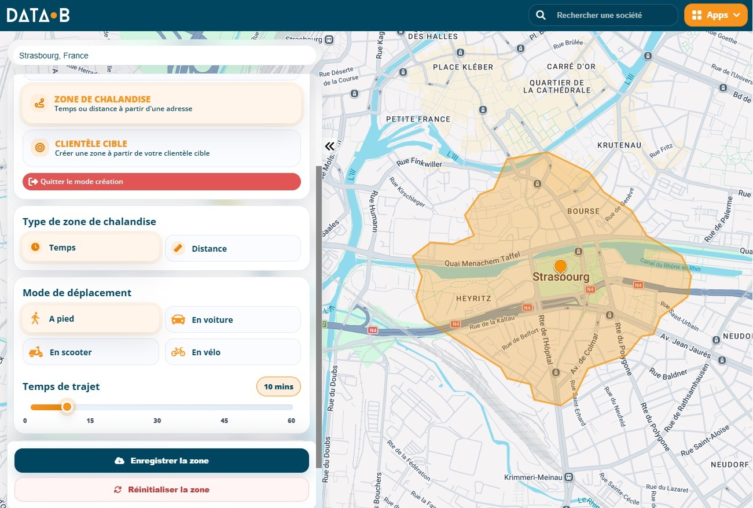This screenshot has width=753, height=508.
Task: Click the Type de zone de chalandise heading
Action: (89, 222)
